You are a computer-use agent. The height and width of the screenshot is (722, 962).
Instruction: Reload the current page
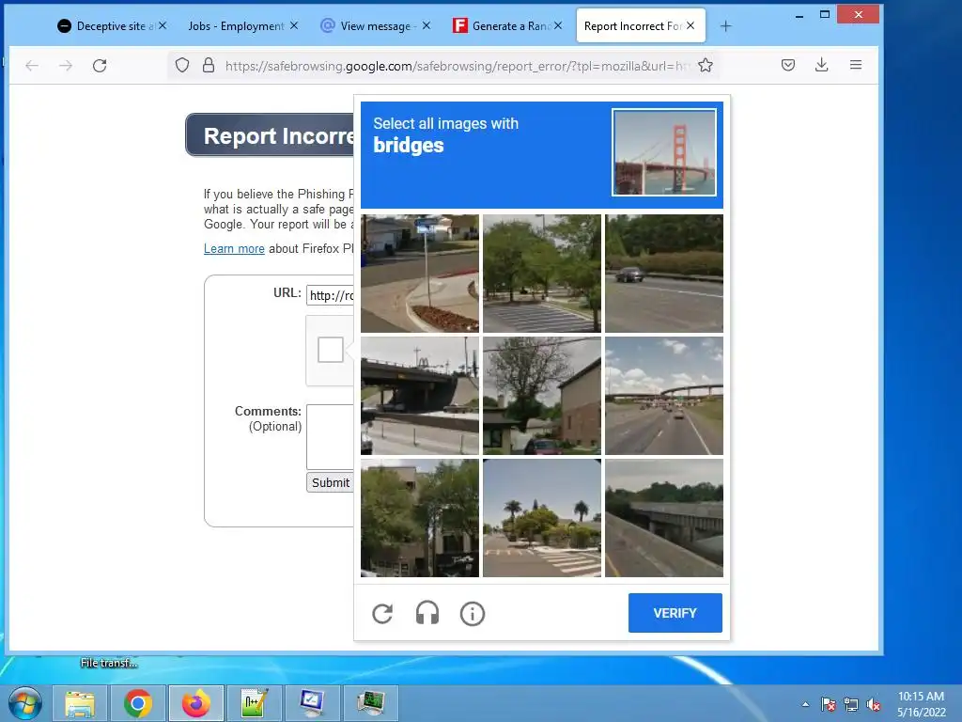pyautogui.click(x=100, y=66)
